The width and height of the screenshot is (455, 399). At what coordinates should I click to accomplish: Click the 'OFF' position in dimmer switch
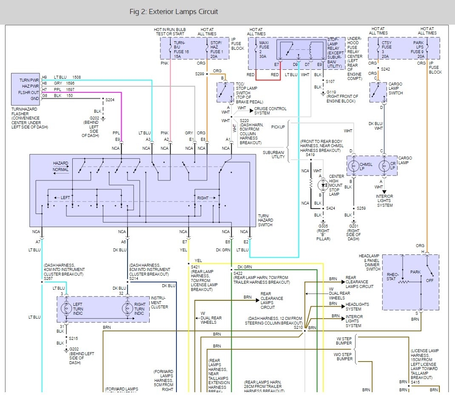[x=429, y=281]
